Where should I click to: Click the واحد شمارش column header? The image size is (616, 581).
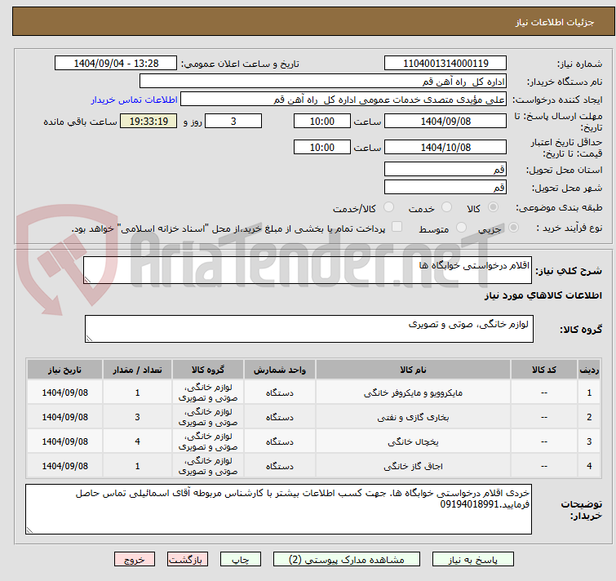pyautogui.click(x=279, y=370)
